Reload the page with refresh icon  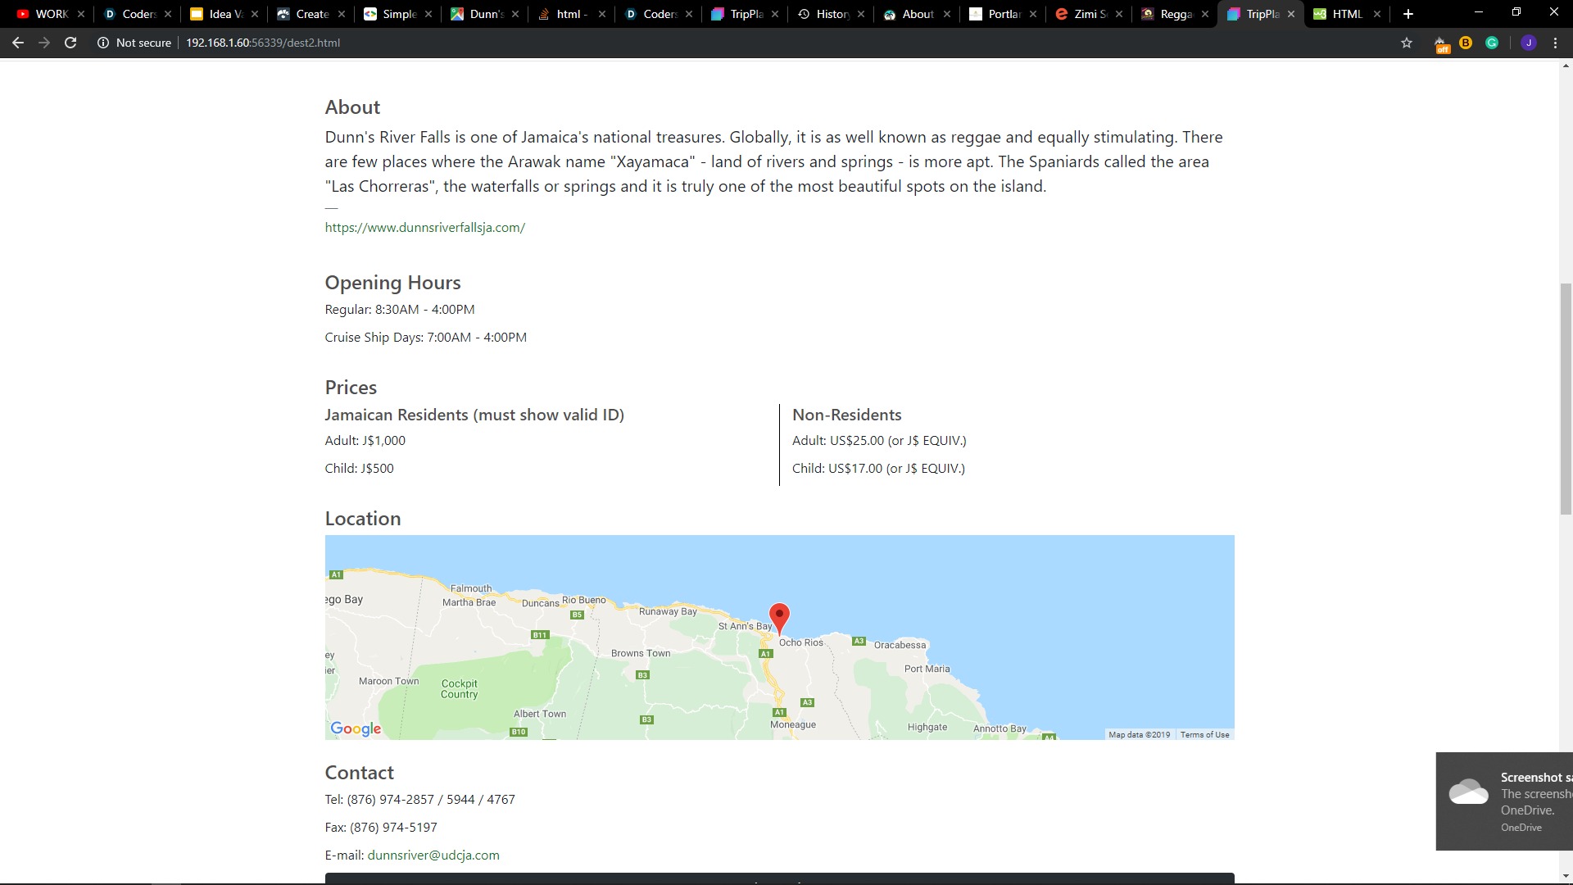70,43
